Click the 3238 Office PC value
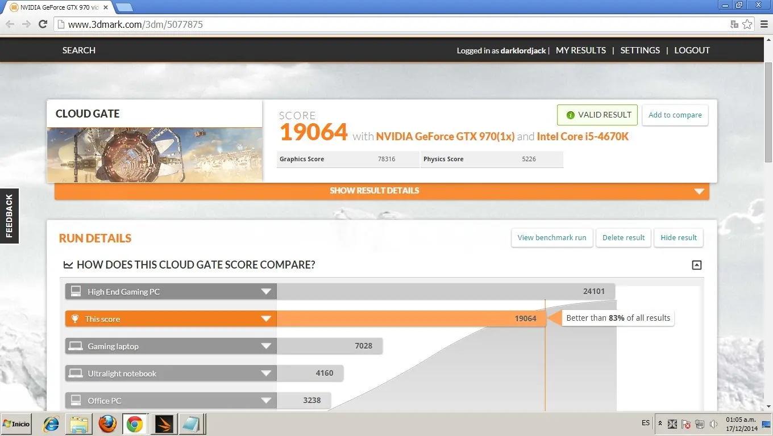The image size is (773, 436). click(x=312, y=400)
